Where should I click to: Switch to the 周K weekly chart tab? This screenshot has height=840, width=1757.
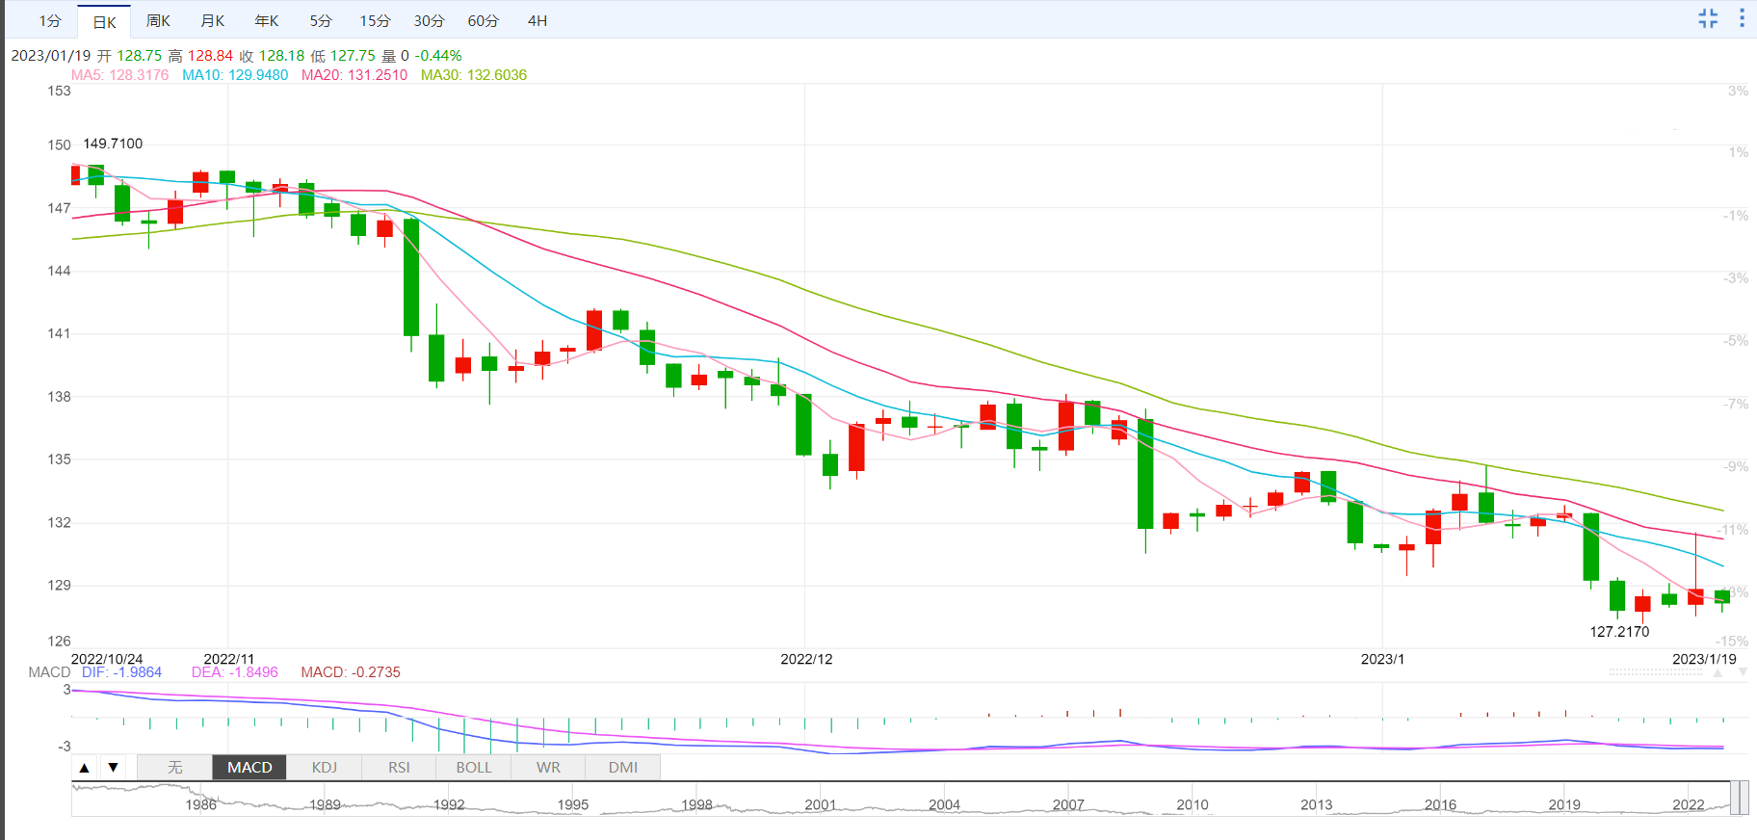tap(158, 21)
